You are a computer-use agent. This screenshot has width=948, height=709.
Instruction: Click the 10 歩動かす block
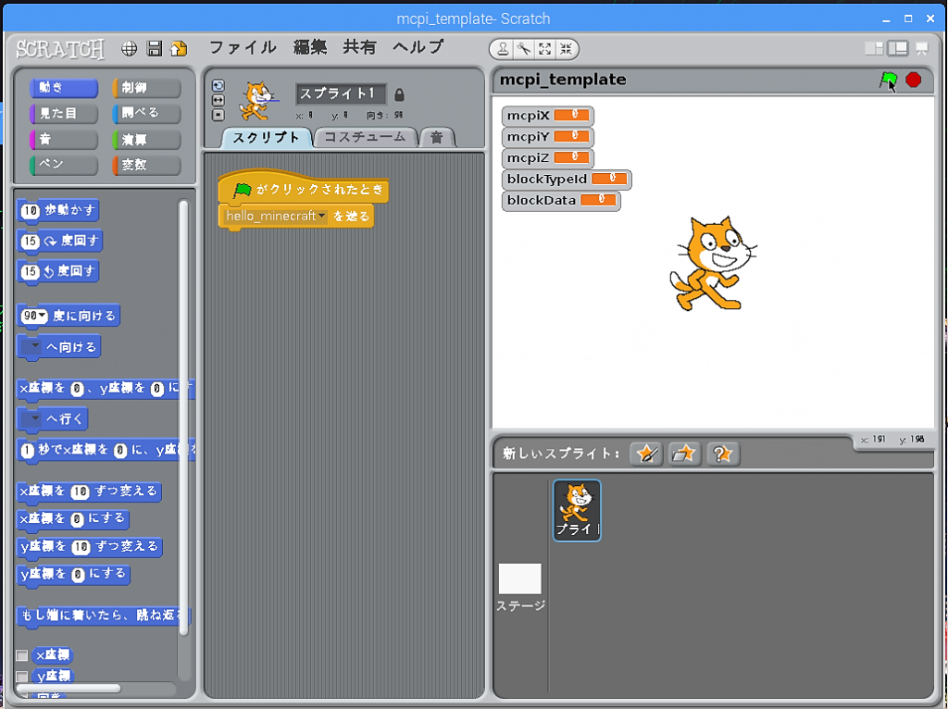pos(58,211)
